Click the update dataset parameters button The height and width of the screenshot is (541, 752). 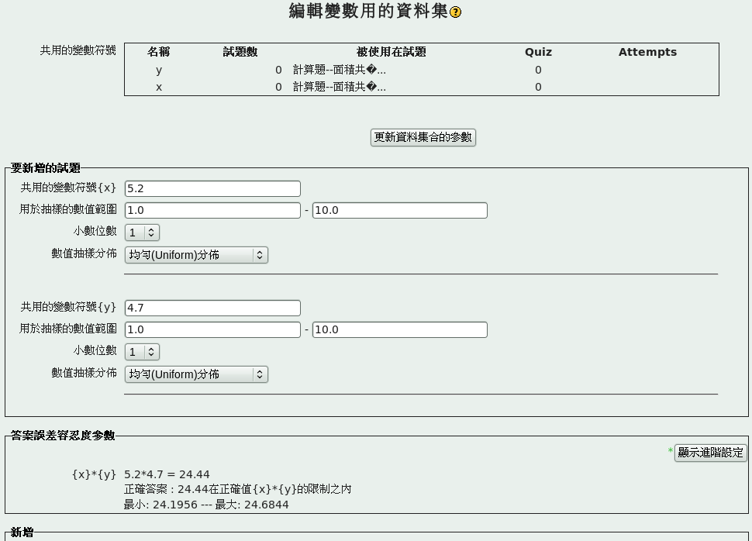coord(423,137)
